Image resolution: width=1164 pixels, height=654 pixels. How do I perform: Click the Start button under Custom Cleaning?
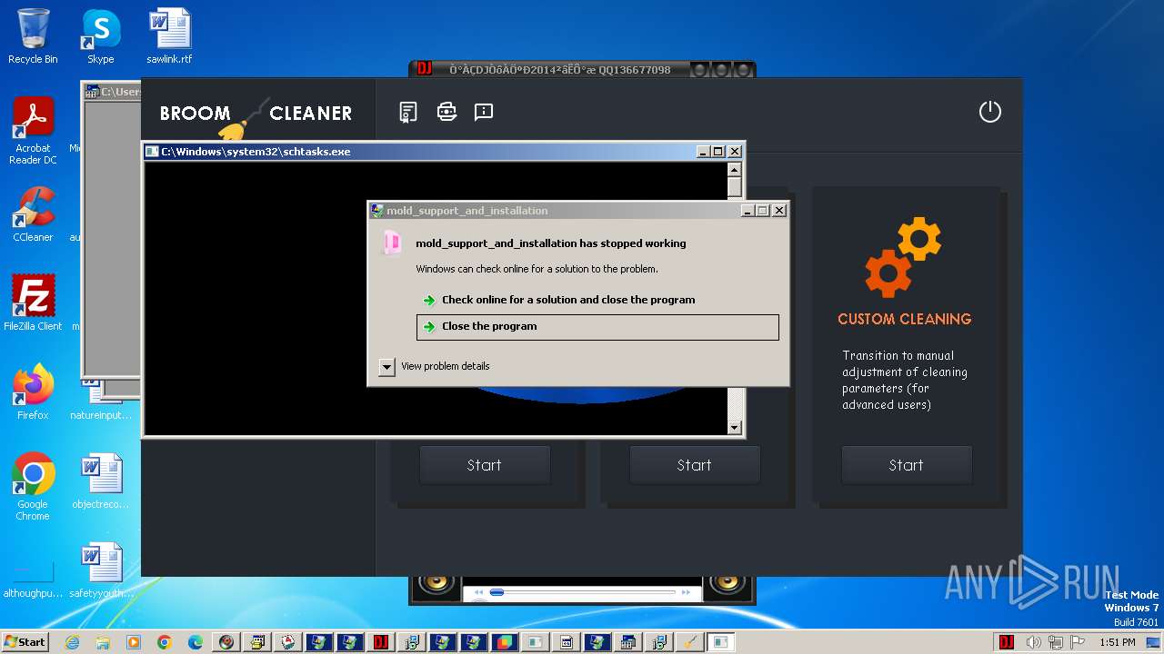(906, 465)
